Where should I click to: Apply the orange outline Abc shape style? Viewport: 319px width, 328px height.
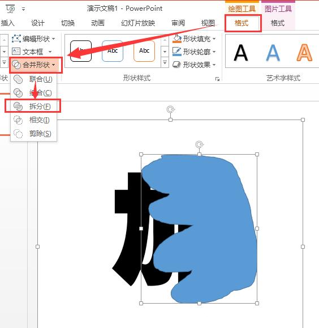tap(144, 51)
